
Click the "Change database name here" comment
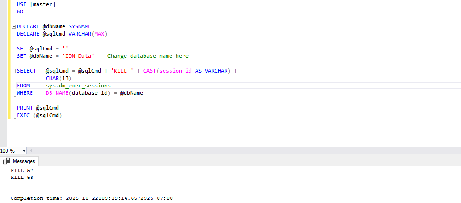point(143,56)
